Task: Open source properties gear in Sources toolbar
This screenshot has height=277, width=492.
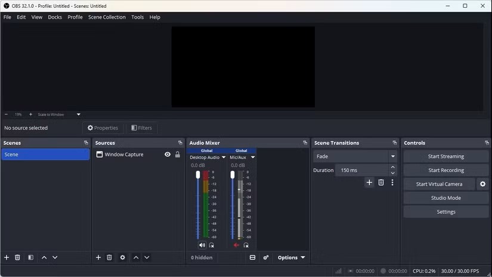Action: 122,257
